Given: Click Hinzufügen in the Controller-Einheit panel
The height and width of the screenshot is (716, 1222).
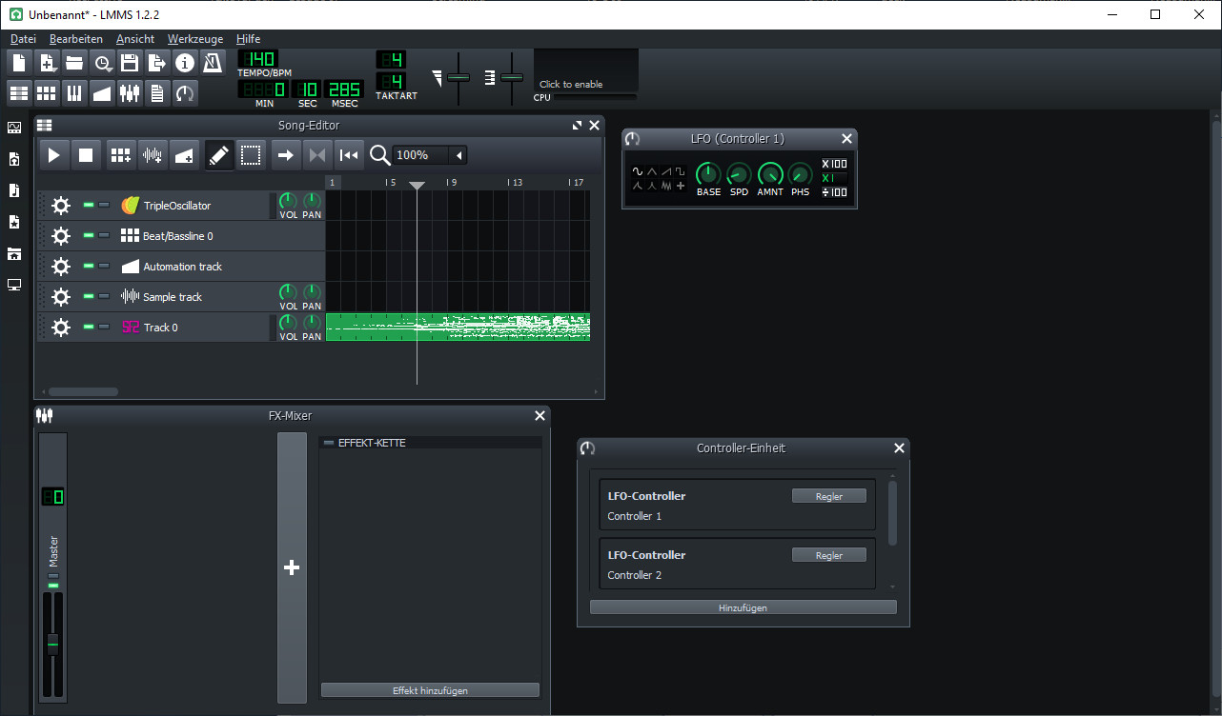Looking at the screenshot, I should [743, 607].
